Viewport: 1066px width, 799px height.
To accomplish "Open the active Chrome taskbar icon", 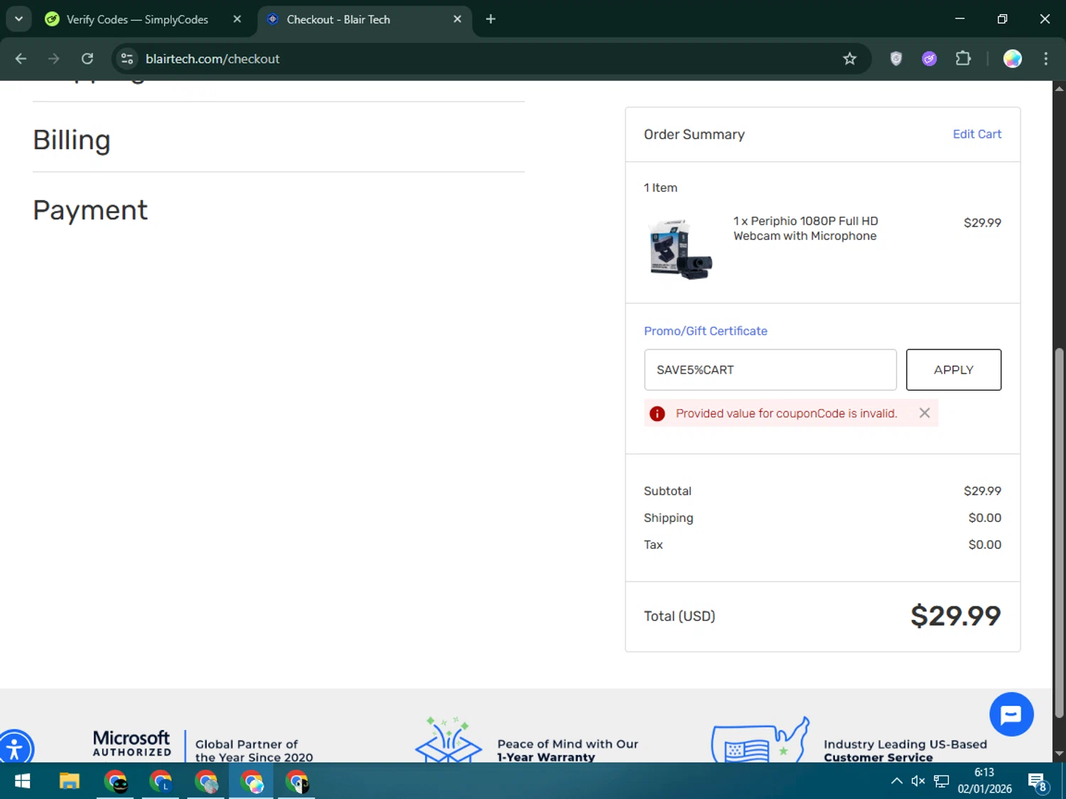I will coord(252,782).
